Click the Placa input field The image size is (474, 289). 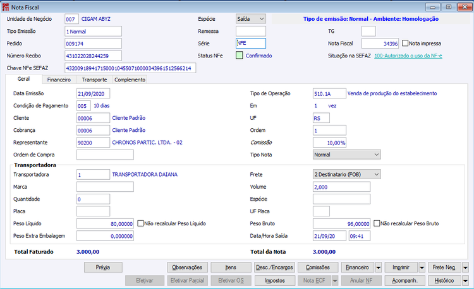click(93, 211)
